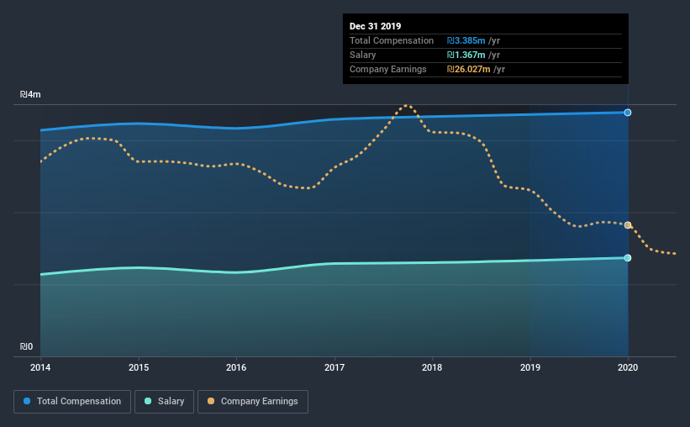Click the Company Earnings orange data point at 2020

628,225
